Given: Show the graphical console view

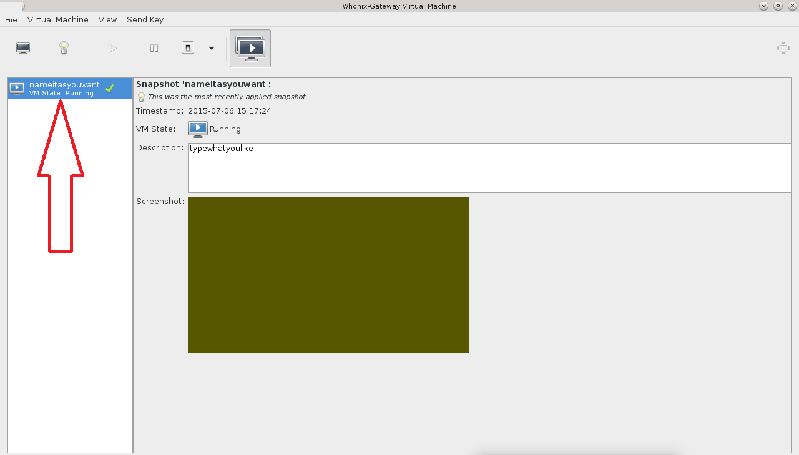Looking at the screenshot, I should click(x=23, y=48).
